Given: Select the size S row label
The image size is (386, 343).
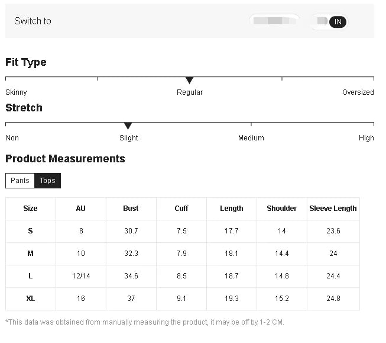Looking at the screenshot, I should tap(30, 231).
